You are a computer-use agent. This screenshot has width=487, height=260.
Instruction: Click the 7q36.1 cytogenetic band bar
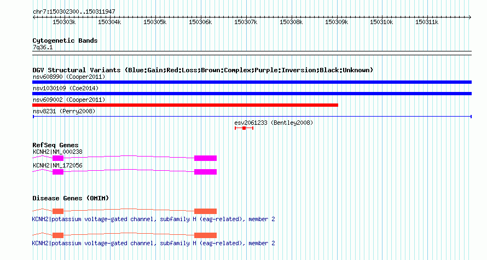[252, 53]
